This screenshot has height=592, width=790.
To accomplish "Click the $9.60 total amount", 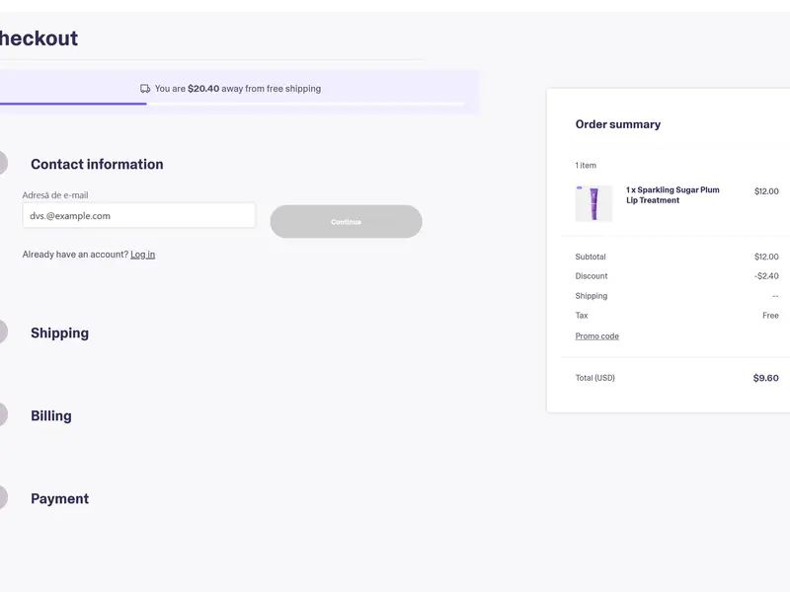I will [x=765, y=378].
